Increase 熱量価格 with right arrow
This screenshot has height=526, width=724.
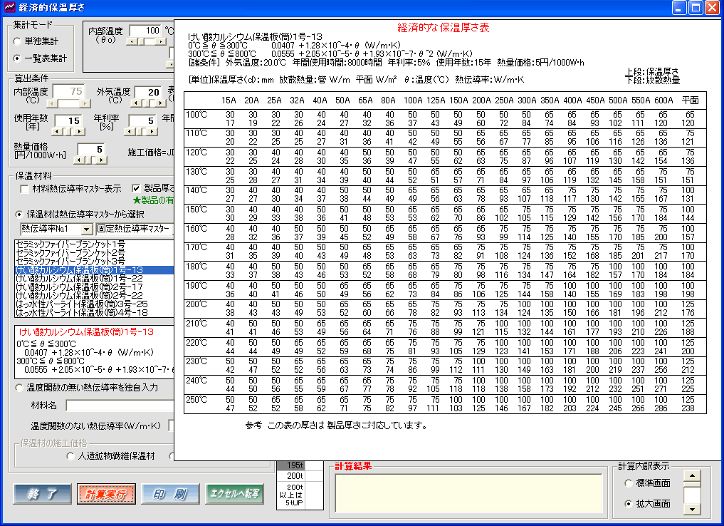point(103,160)
